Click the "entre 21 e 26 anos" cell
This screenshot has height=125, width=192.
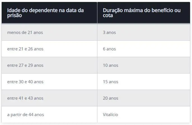click(x=25, y=49)
